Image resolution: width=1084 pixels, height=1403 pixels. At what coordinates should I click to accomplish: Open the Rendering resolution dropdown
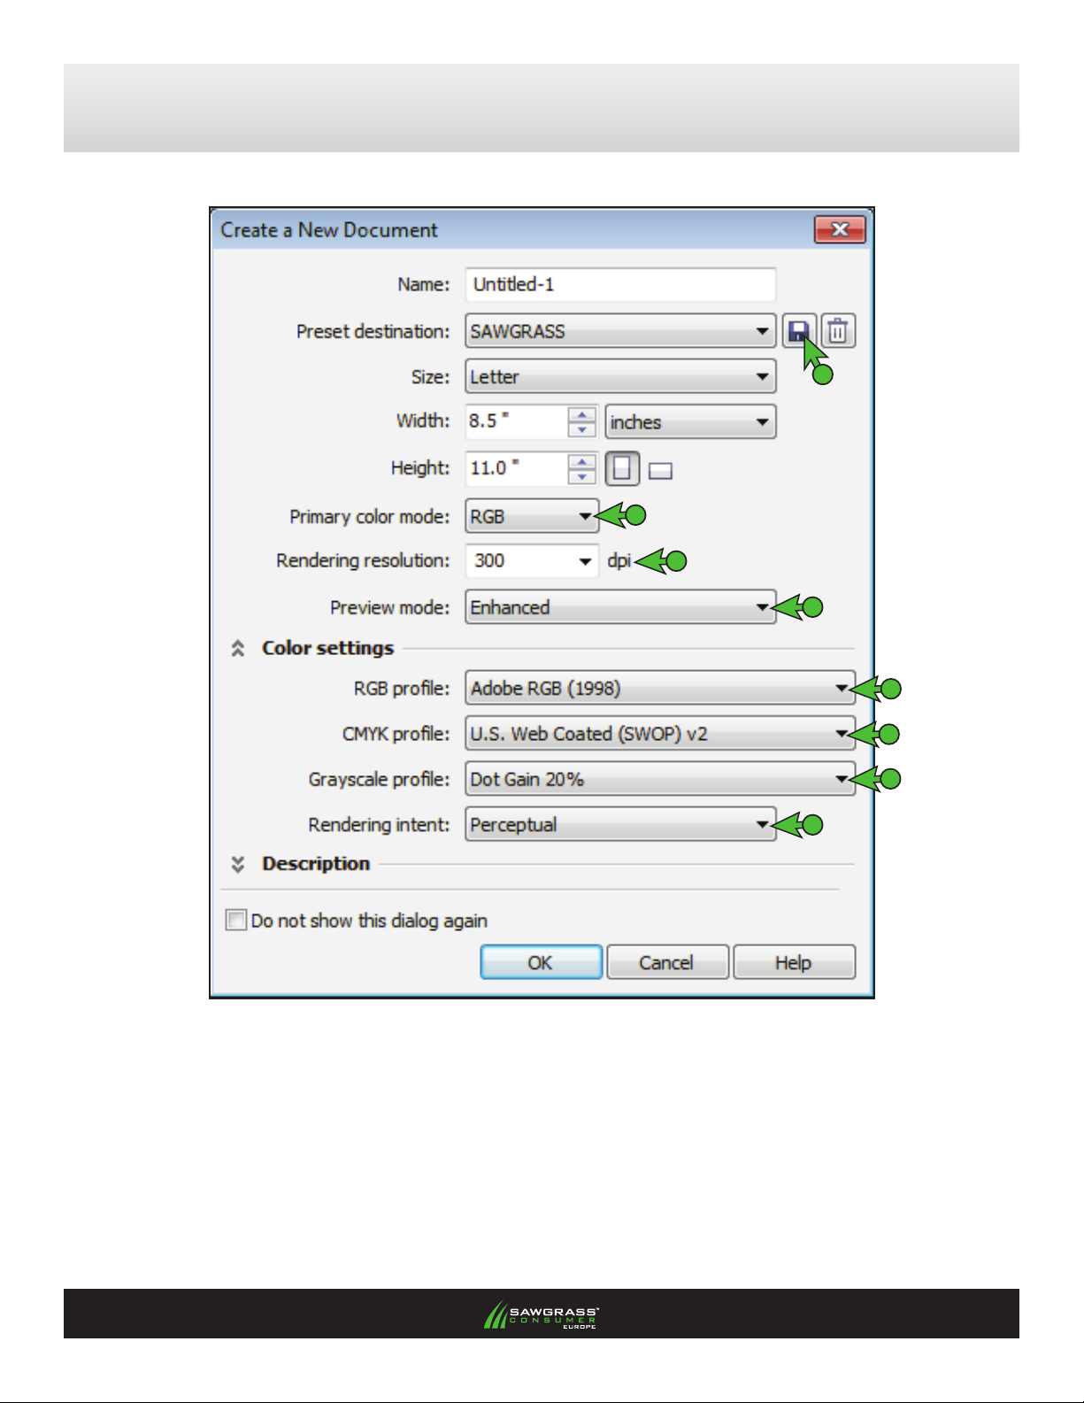[532, 561]
